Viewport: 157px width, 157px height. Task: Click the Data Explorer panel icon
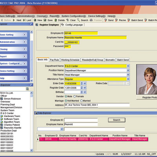tap(36, 113)
